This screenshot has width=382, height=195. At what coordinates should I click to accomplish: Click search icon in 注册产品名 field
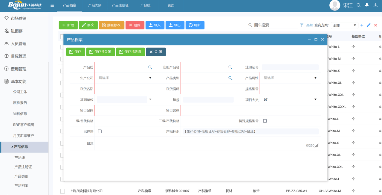tap(230, 67)
